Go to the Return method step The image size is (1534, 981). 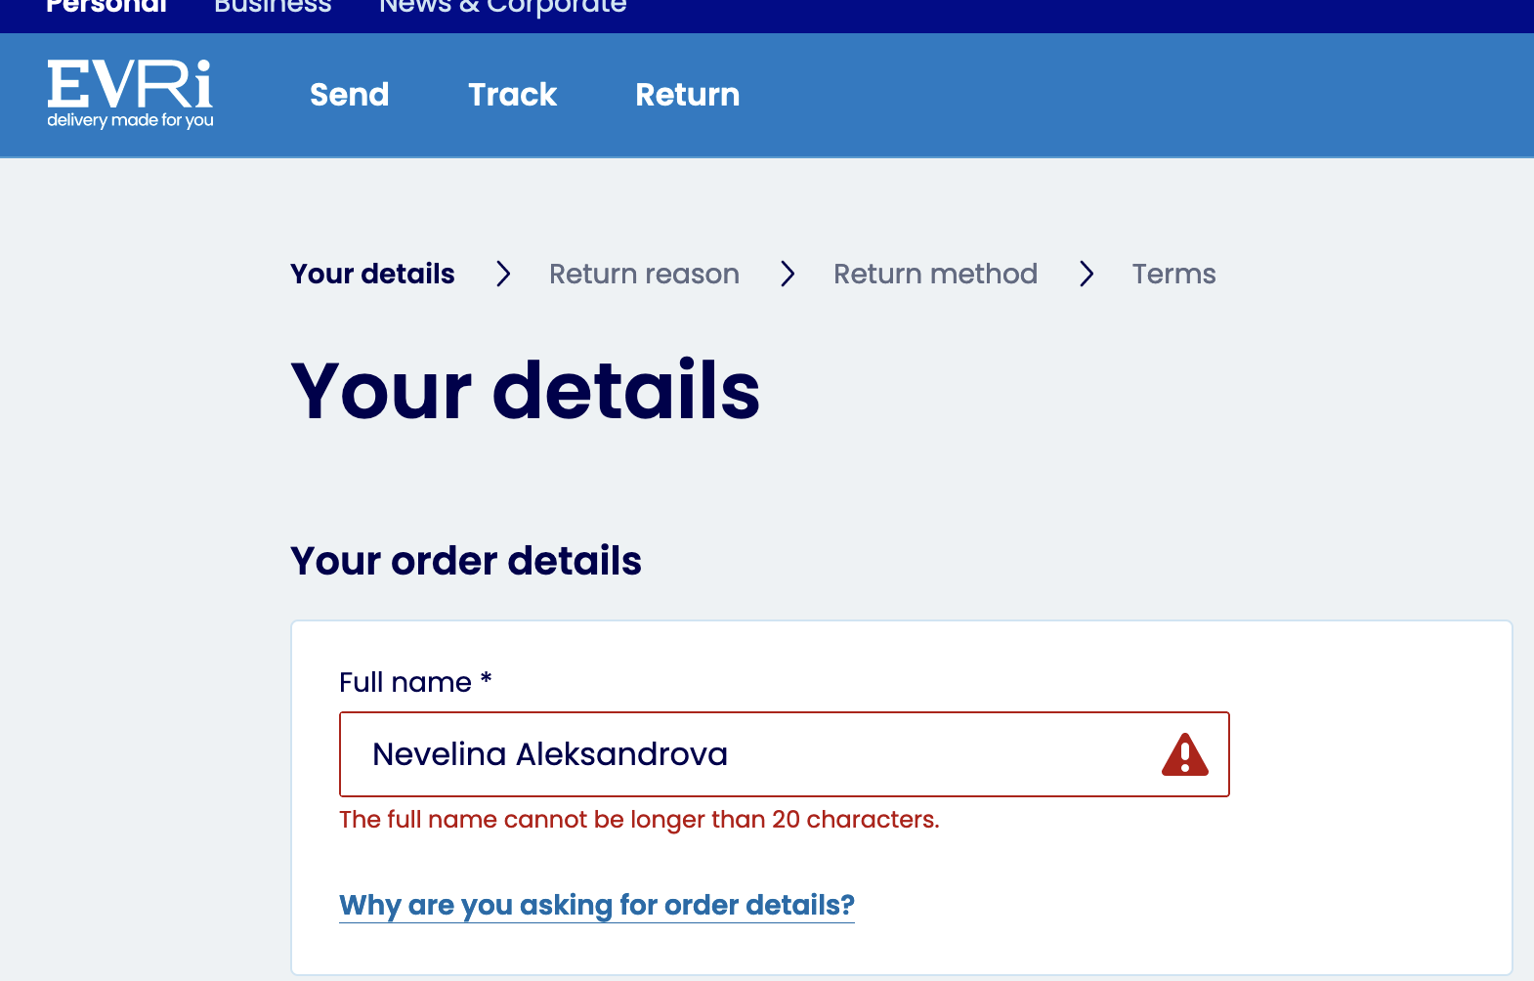pyautogui.click(x=935, y=275)
